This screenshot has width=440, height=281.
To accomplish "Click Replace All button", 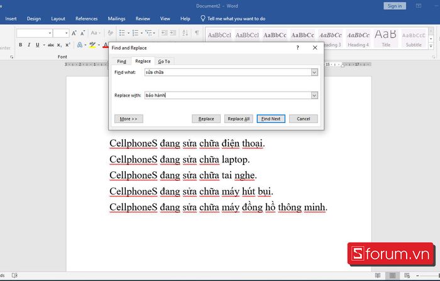I will pos(238,119).
